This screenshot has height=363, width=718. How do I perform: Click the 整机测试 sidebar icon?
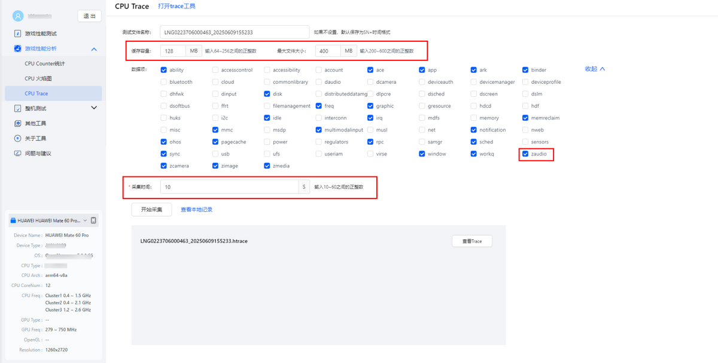point(18,108)
